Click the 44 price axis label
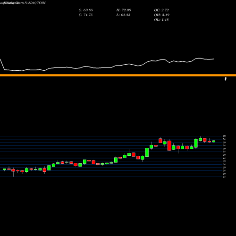The height and width of the screenshot is (236, 236). 224,158
